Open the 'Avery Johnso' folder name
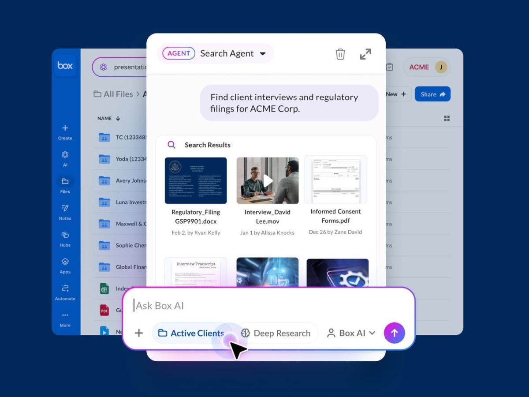Viewport: 529px width, 397px height. click(131, 180)
